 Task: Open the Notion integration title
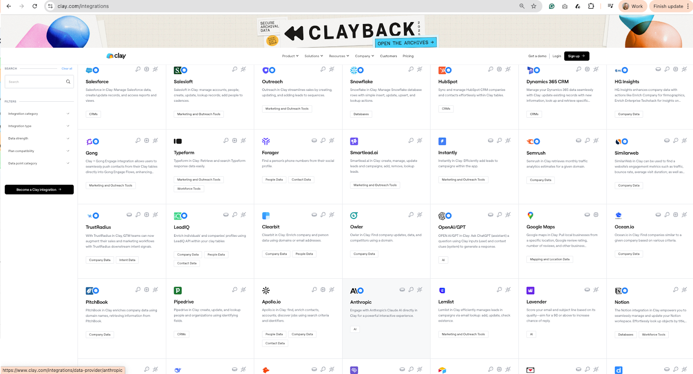coord(622,302)
